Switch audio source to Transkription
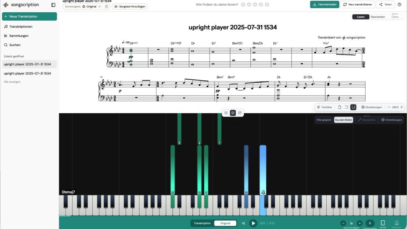 (202, 223)
